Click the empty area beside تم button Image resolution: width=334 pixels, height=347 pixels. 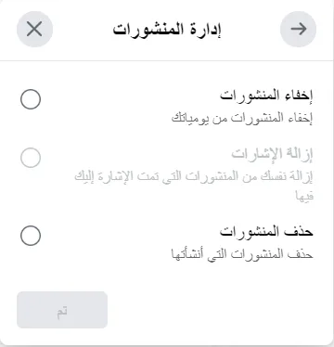(x=216, y=310)
